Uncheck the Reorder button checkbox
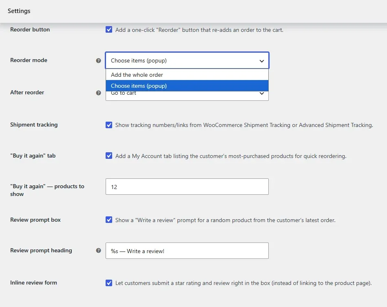Image resolution: width=387 pixels, height=307 pixels. [109, 30]
